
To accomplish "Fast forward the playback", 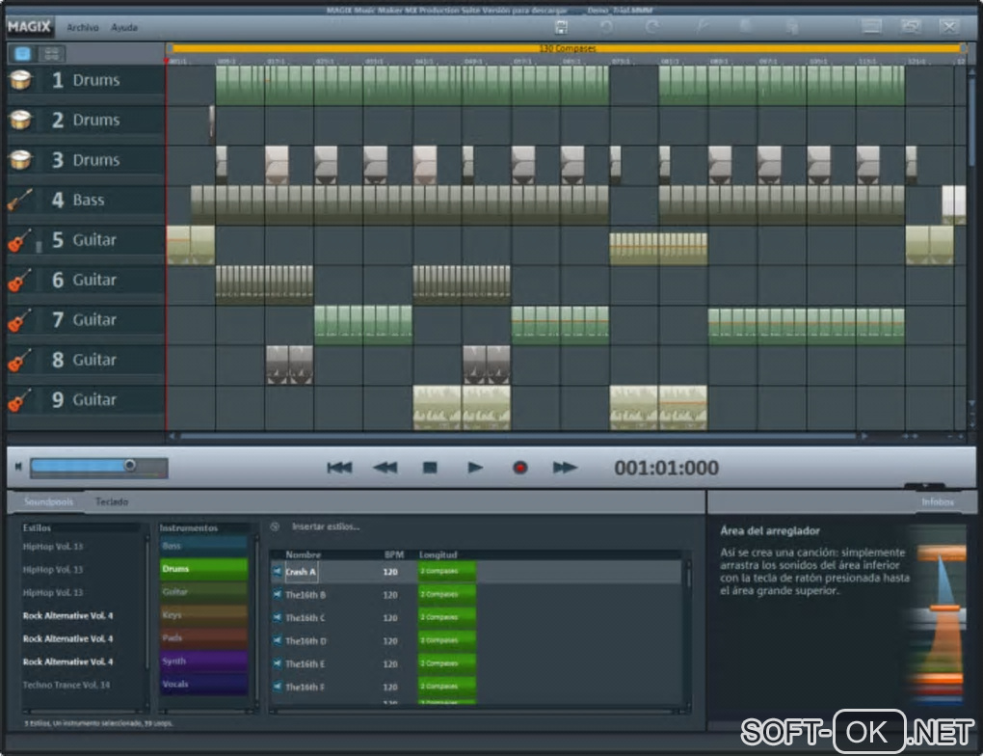I will coord(565,468).
